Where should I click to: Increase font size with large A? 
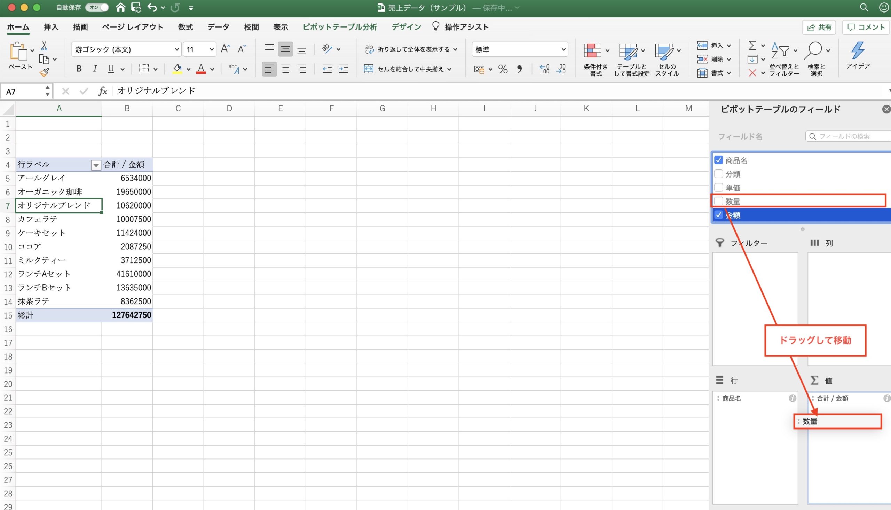pos(226,49)
